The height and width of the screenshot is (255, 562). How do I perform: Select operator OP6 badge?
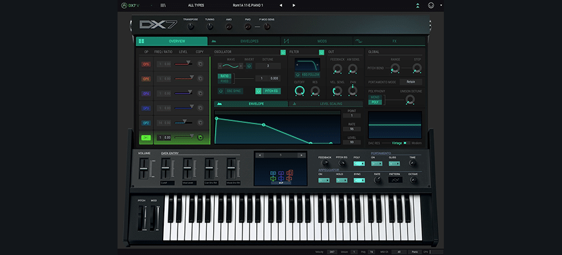click(146, 64)
